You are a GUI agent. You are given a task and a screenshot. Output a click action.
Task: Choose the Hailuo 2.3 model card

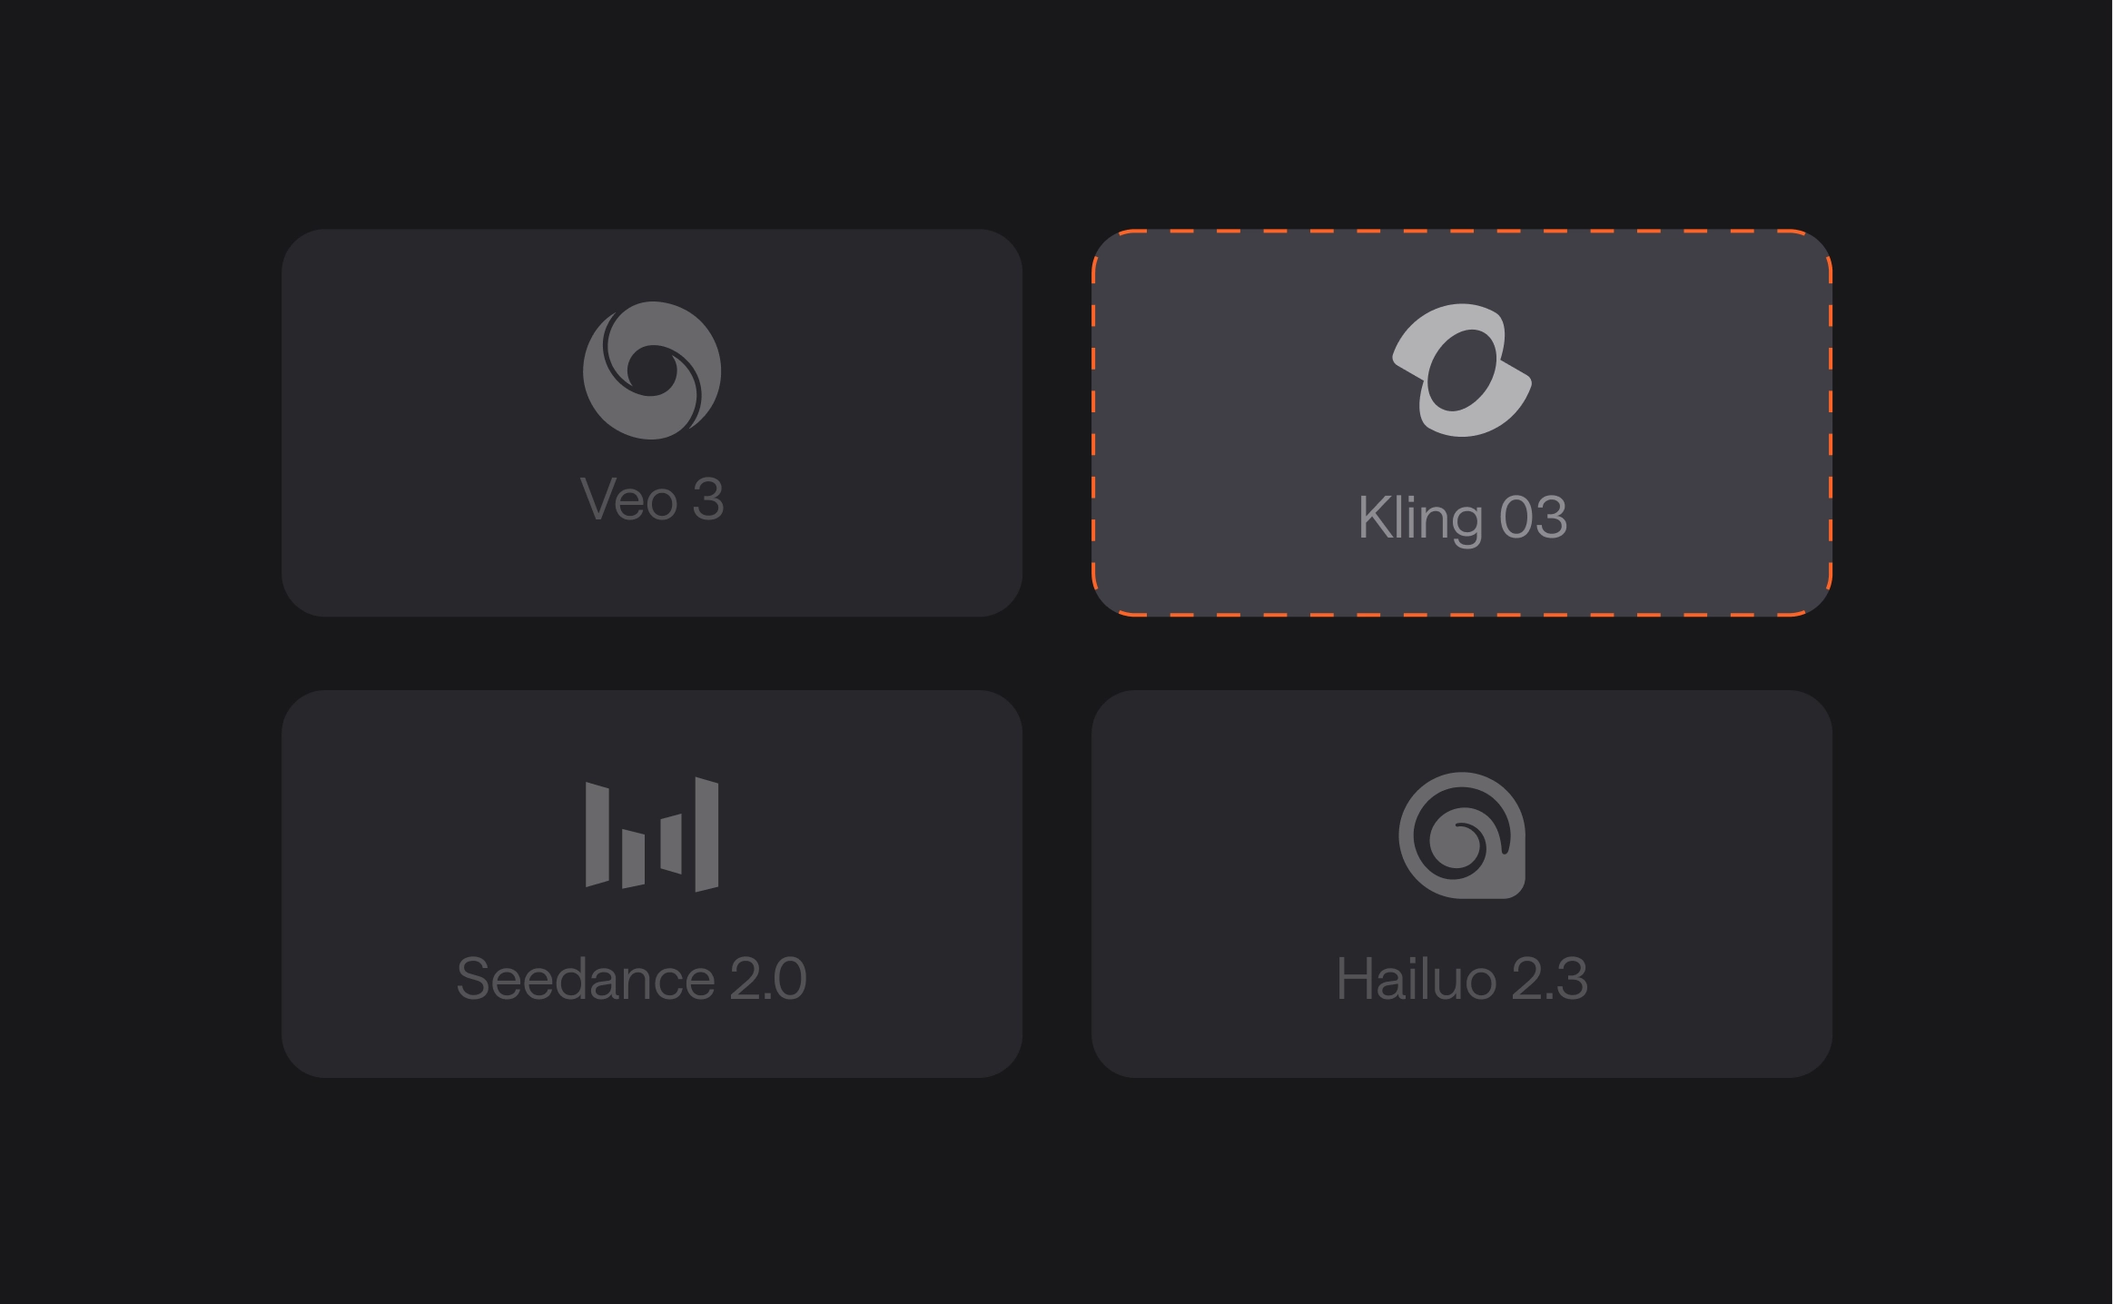click(x=1462, y=884)
